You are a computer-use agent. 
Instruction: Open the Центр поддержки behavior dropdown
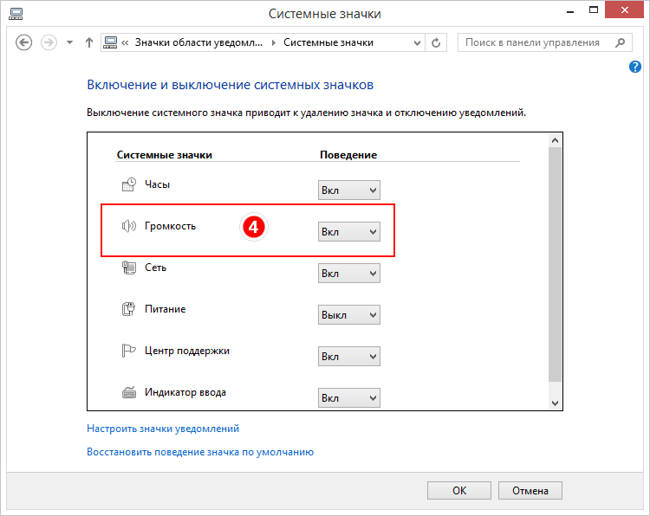(x=349, y=356)
